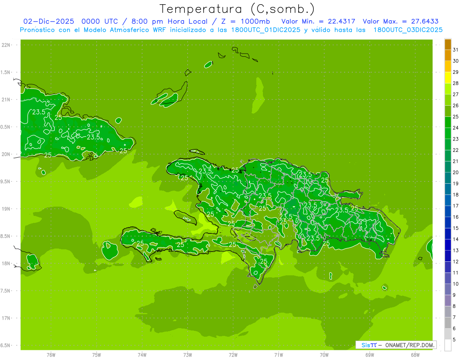The width and height of the screenshot is (466, 360).
Task: Click the '72W' longitude label
Action: pos(233,355)
